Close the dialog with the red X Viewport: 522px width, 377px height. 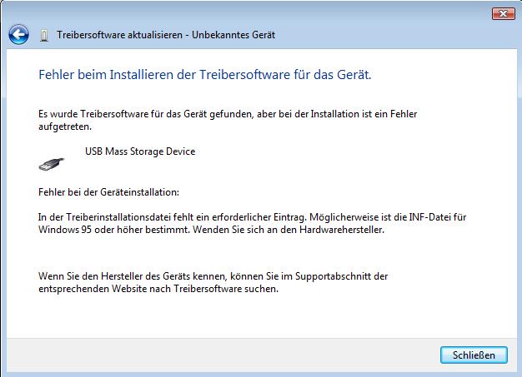click(x=504, y=13)
